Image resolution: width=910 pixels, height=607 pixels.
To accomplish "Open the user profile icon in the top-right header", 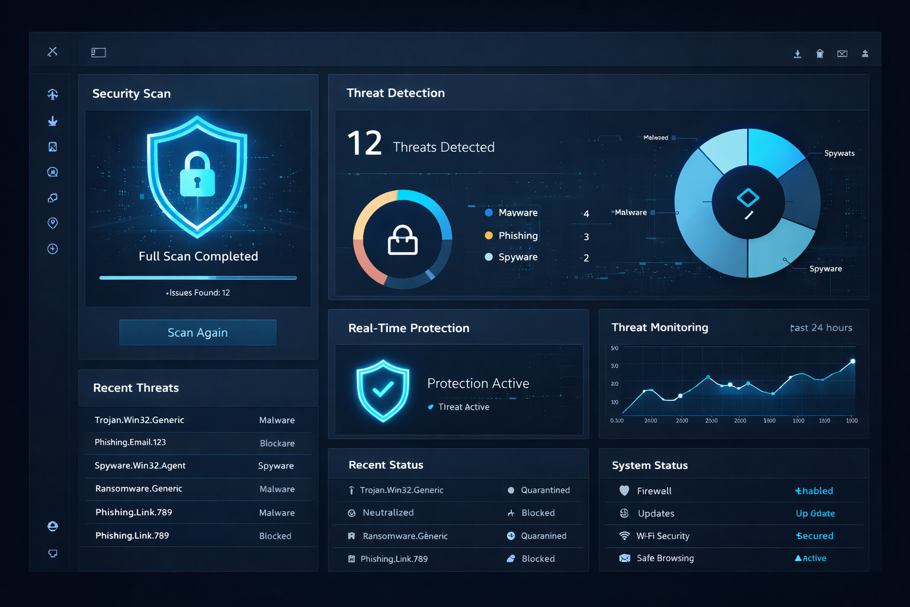I will click(x=865, y=54).
